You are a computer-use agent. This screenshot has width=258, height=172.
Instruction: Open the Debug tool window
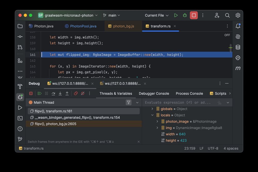(20, 97)
